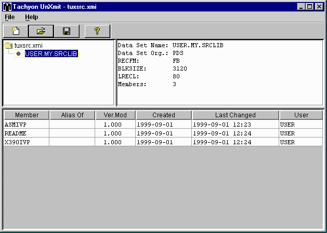Click the User column header
This screenshot has width=327, height=233.
[301, 115]
